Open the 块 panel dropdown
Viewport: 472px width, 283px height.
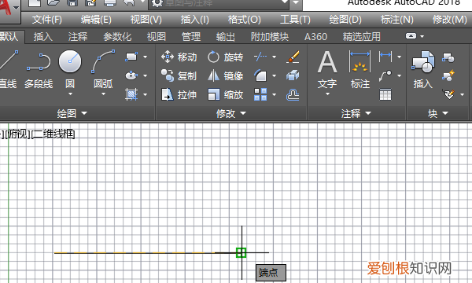point(438,114)
